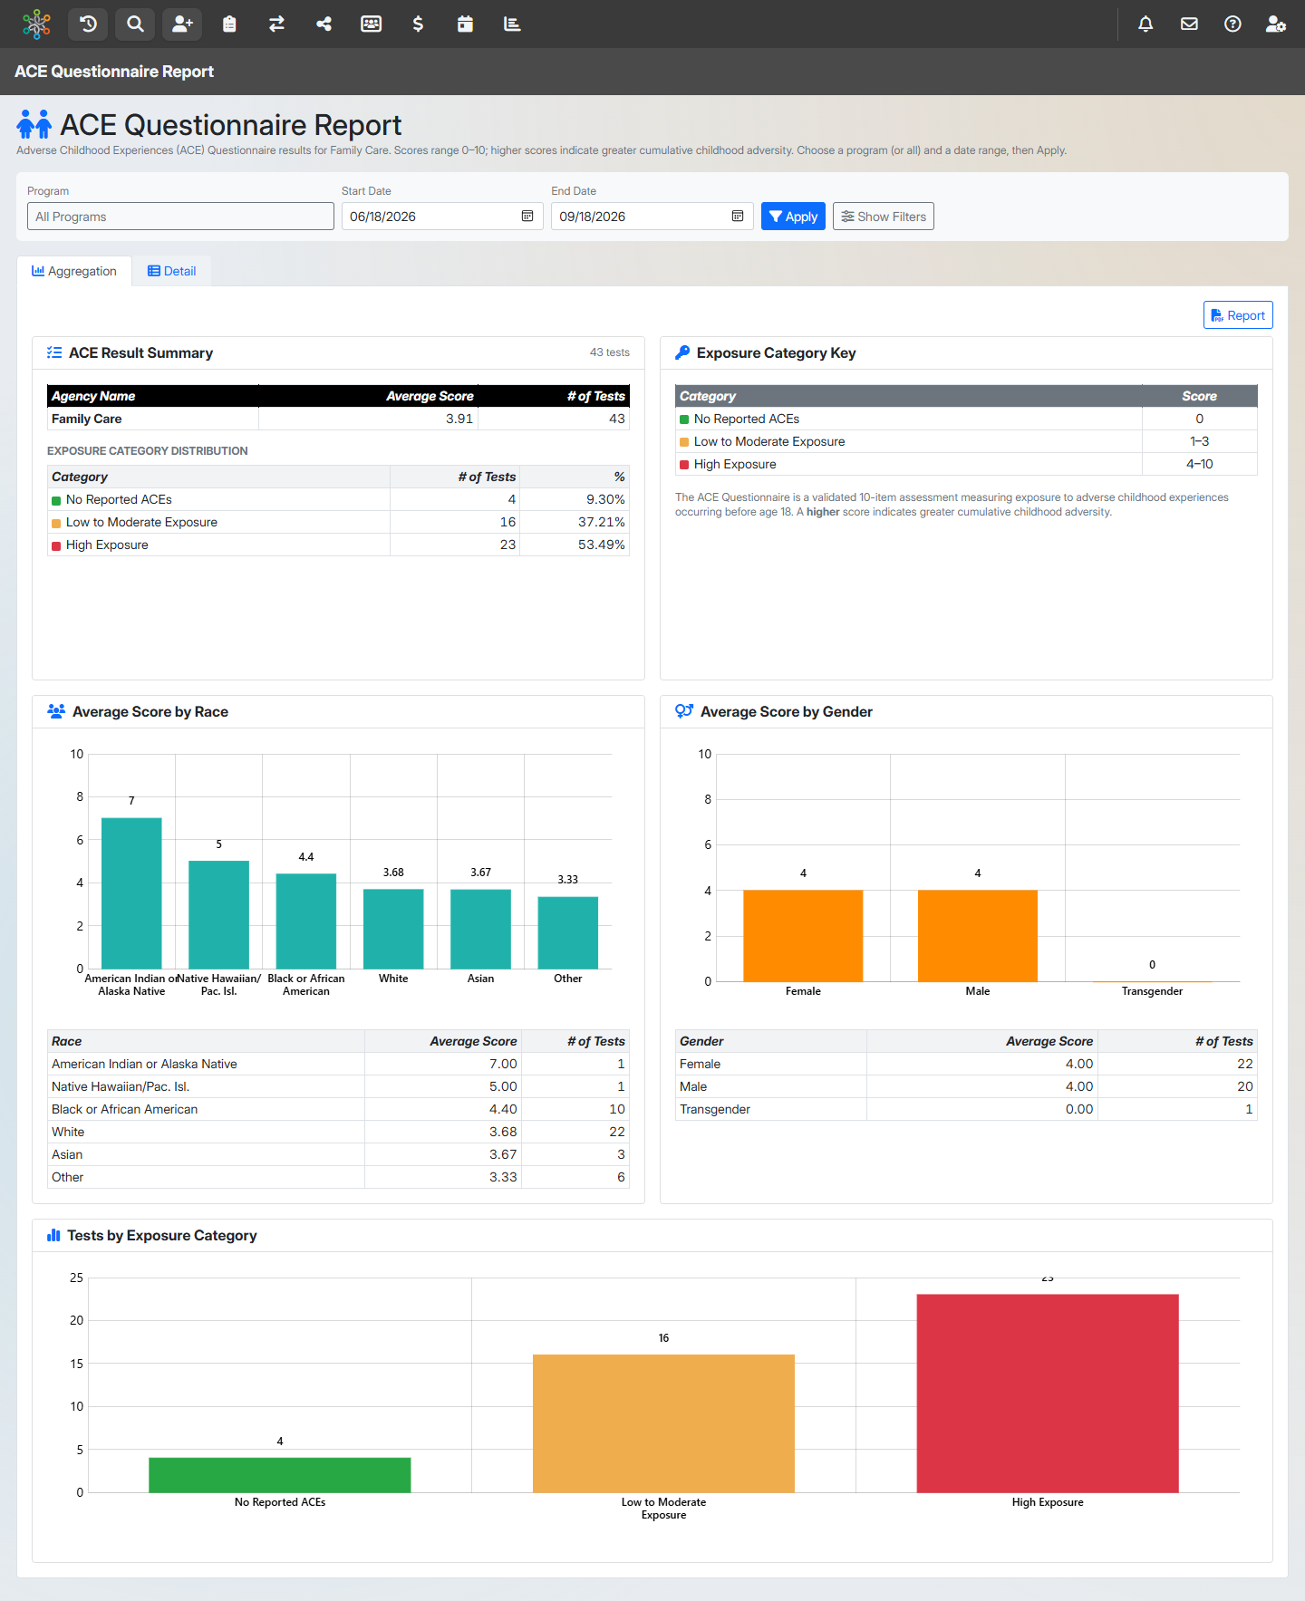Screen dimensions: 1305x1601
Task: Open the notifications bell
Action: coord(1145,24)
